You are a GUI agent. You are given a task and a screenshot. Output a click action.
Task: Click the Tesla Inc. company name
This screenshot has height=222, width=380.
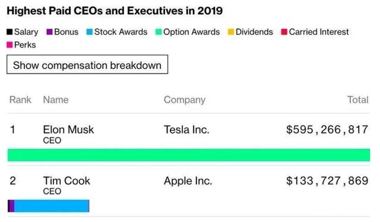186,129
